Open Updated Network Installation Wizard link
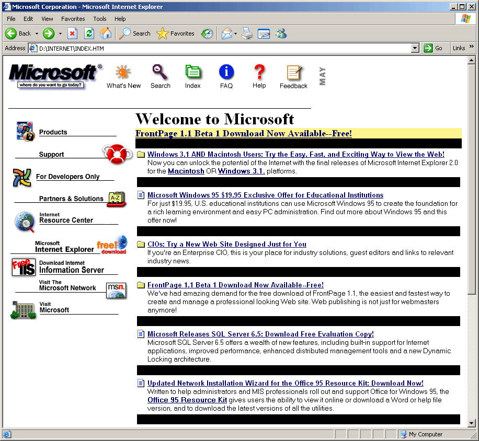Image resolution: width=479 pixels, height=441 pixels. (286, 384)
